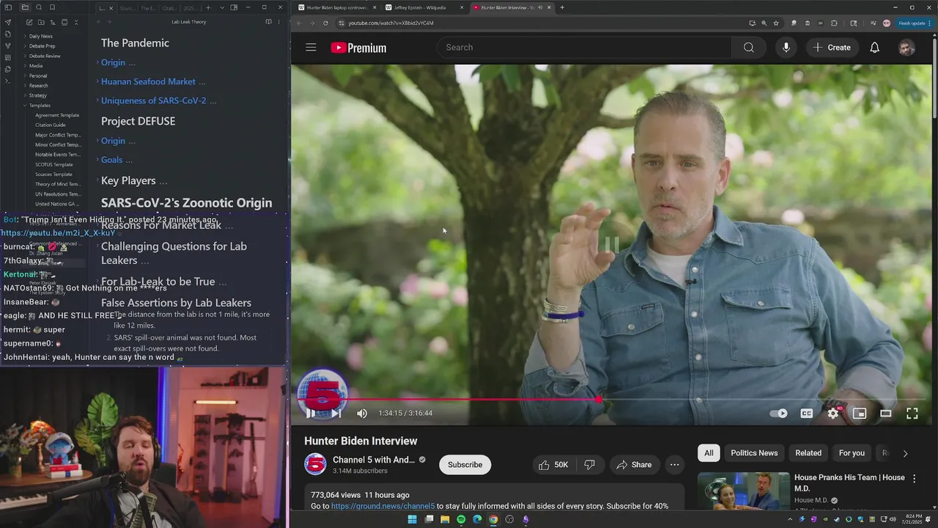Select the Politics News filter chip
This screenshot has width=938, height=528.
coord(754,453)
